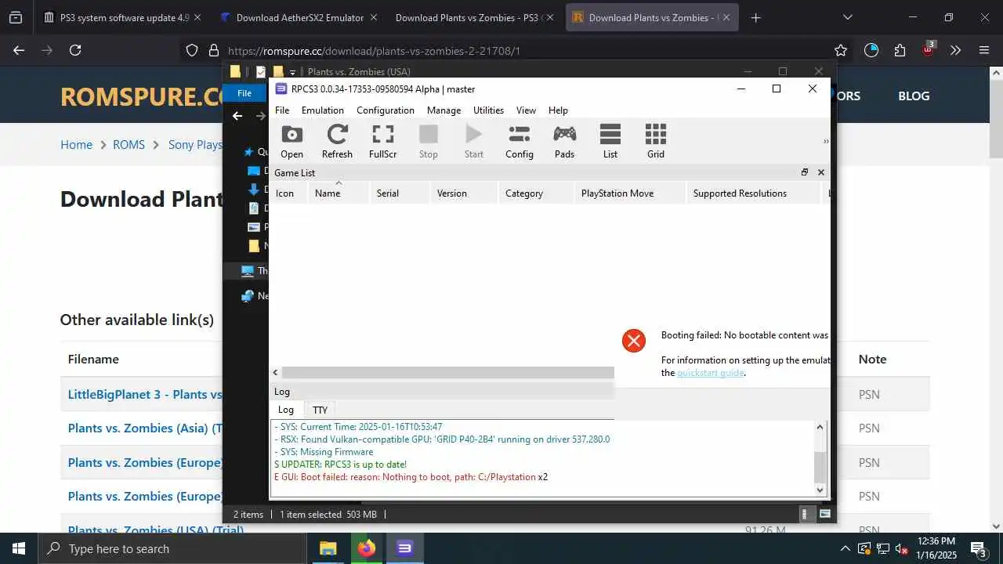Open Firefox application hamburger menu
The image size is (1003, 564).
click(984, 50)
